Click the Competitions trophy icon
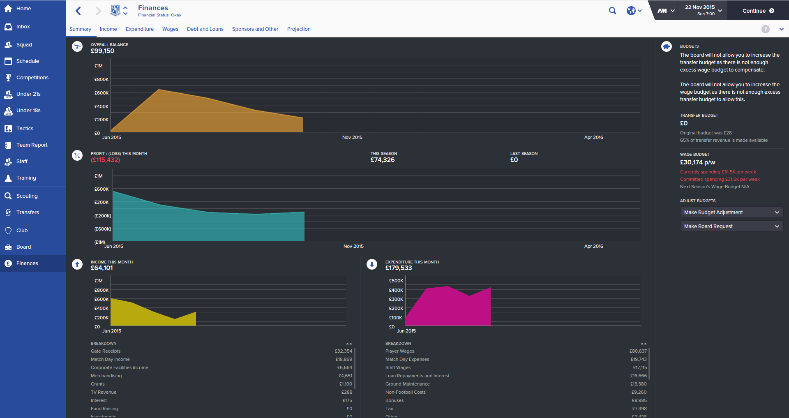This screenshot has height=418, width=789. 8,78
